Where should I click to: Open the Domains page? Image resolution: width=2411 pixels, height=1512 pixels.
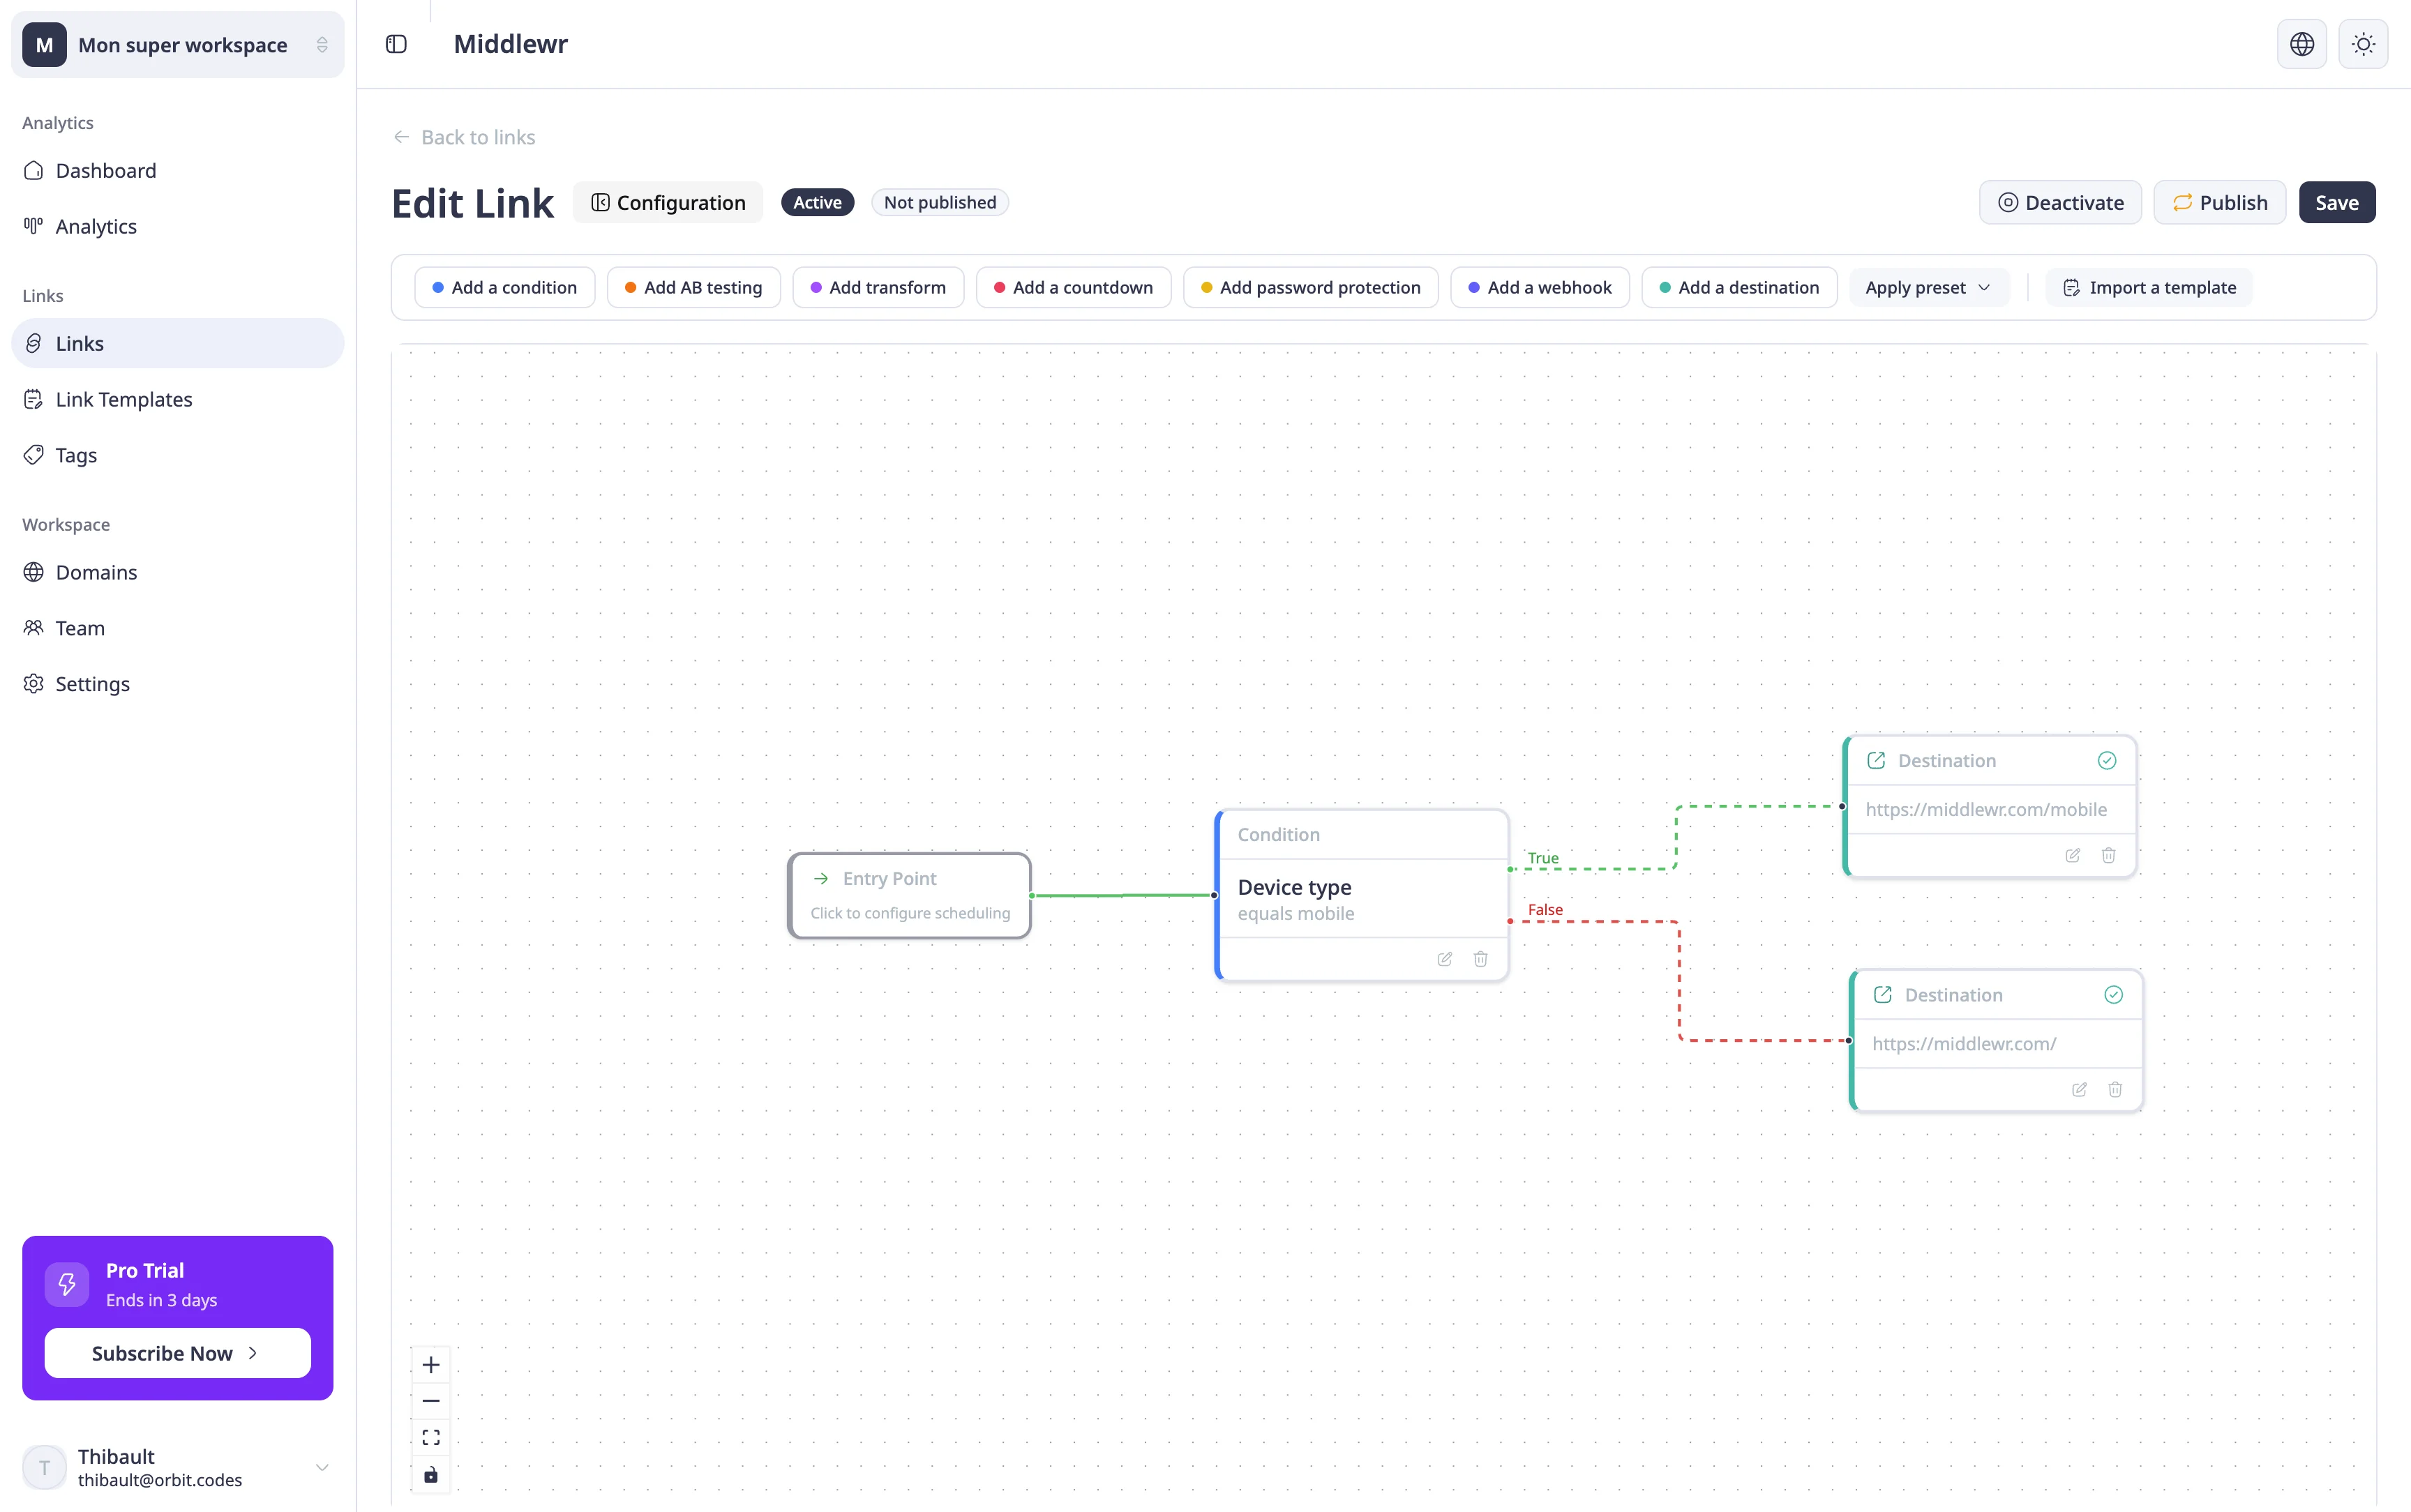(178, 573)
